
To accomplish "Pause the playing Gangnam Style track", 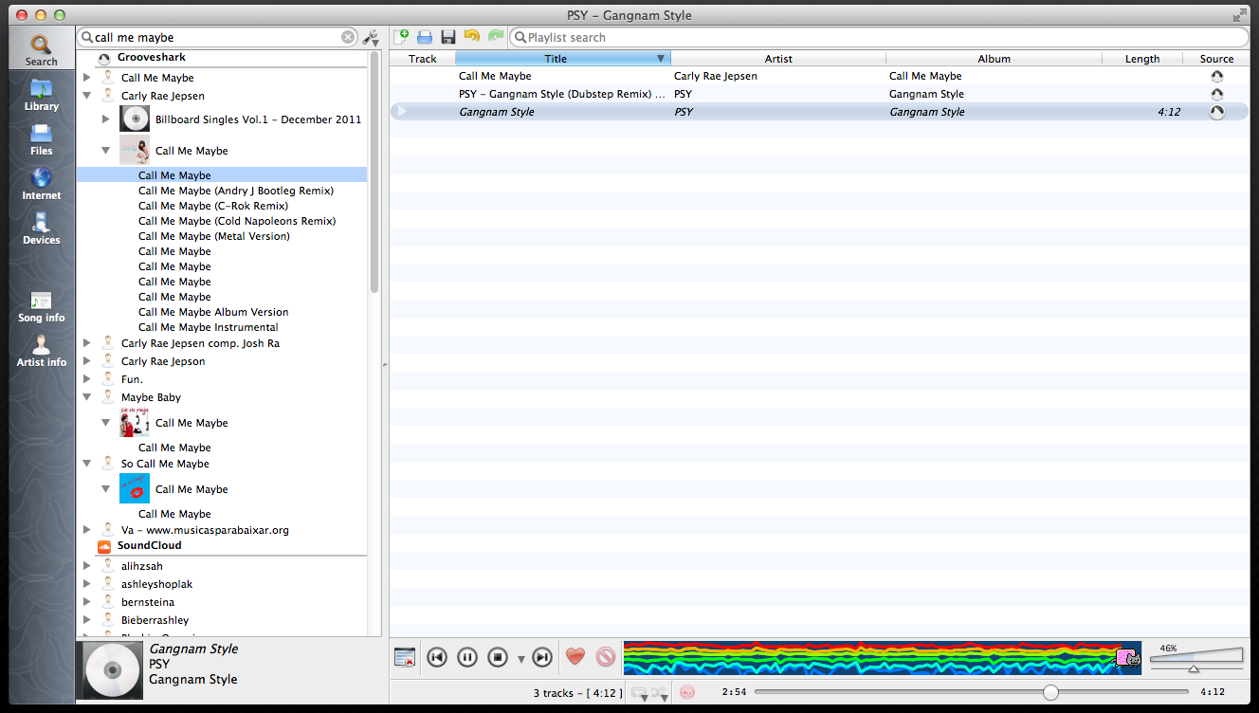I will (466, 656).
